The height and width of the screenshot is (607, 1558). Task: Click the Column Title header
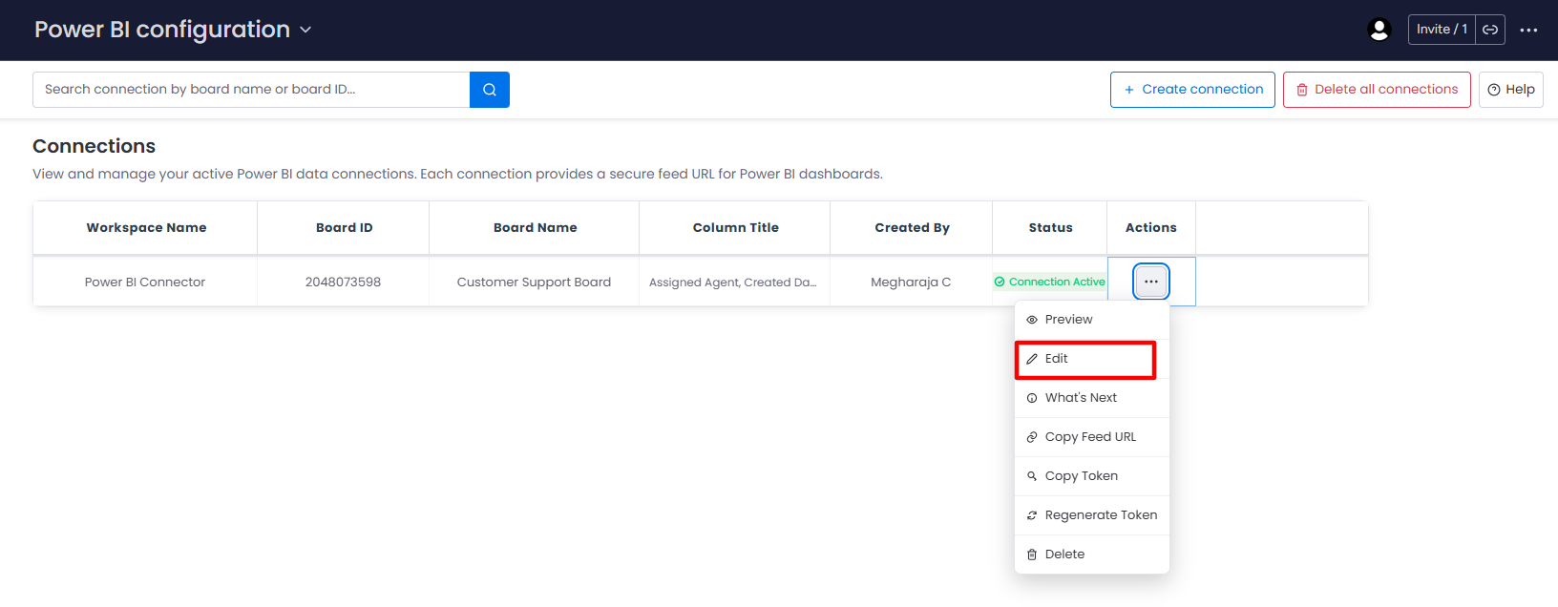pos(735,228)
